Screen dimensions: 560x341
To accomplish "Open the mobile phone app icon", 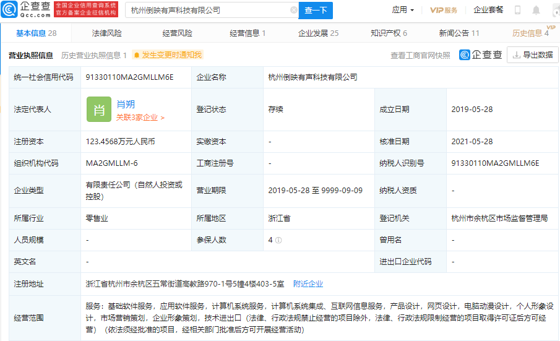I will [517, 10].
